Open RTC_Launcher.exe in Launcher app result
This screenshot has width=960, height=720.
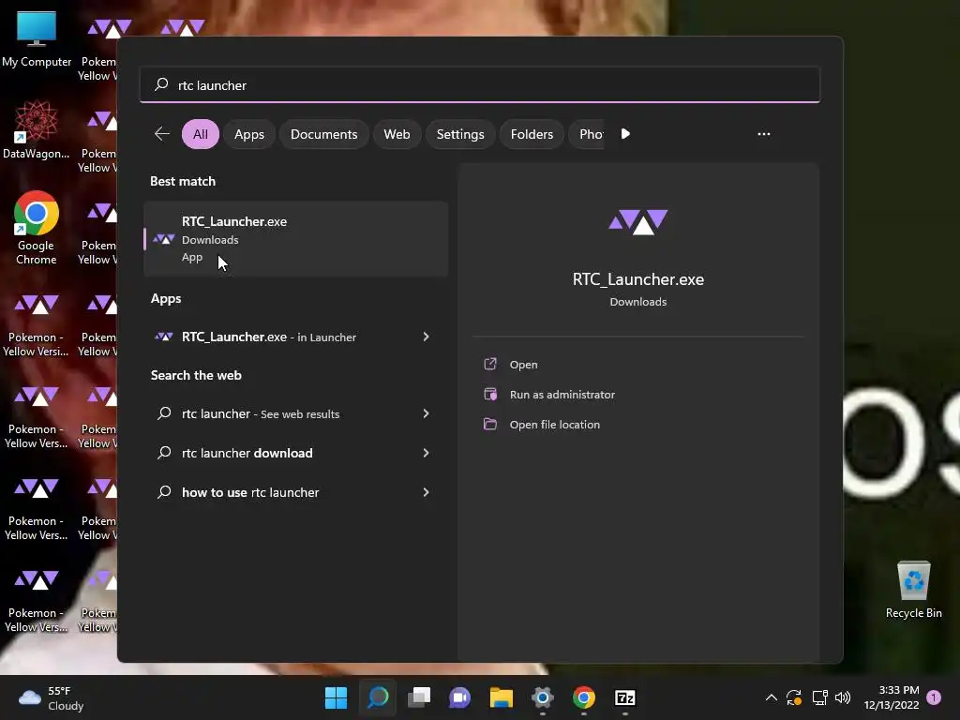(x=295, y=337)
